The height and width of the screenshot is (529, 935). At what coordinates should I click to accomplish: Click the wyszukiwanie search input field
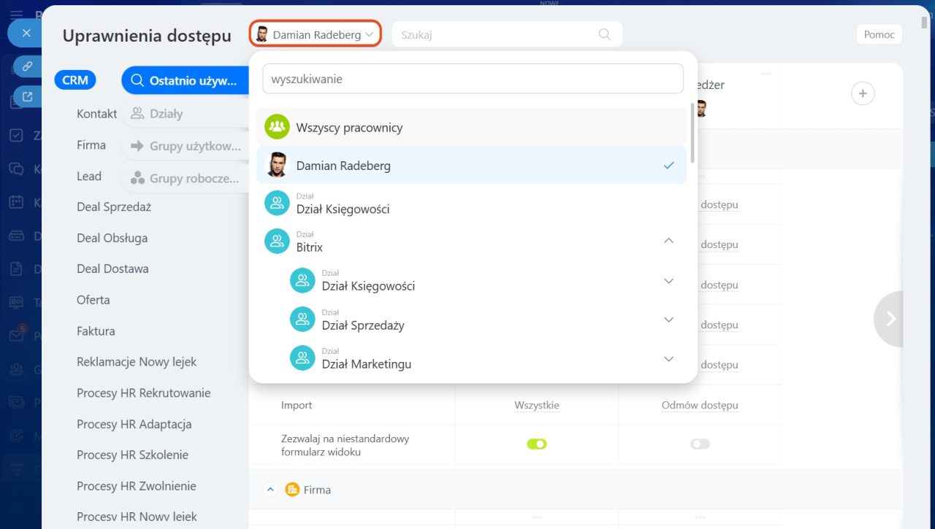(473, 79)
